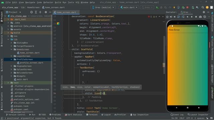Rotate emulator left icon
Image resolution: width=214 pixels, height=120 pixels.
pyautogui.click(x=179, y=17)
